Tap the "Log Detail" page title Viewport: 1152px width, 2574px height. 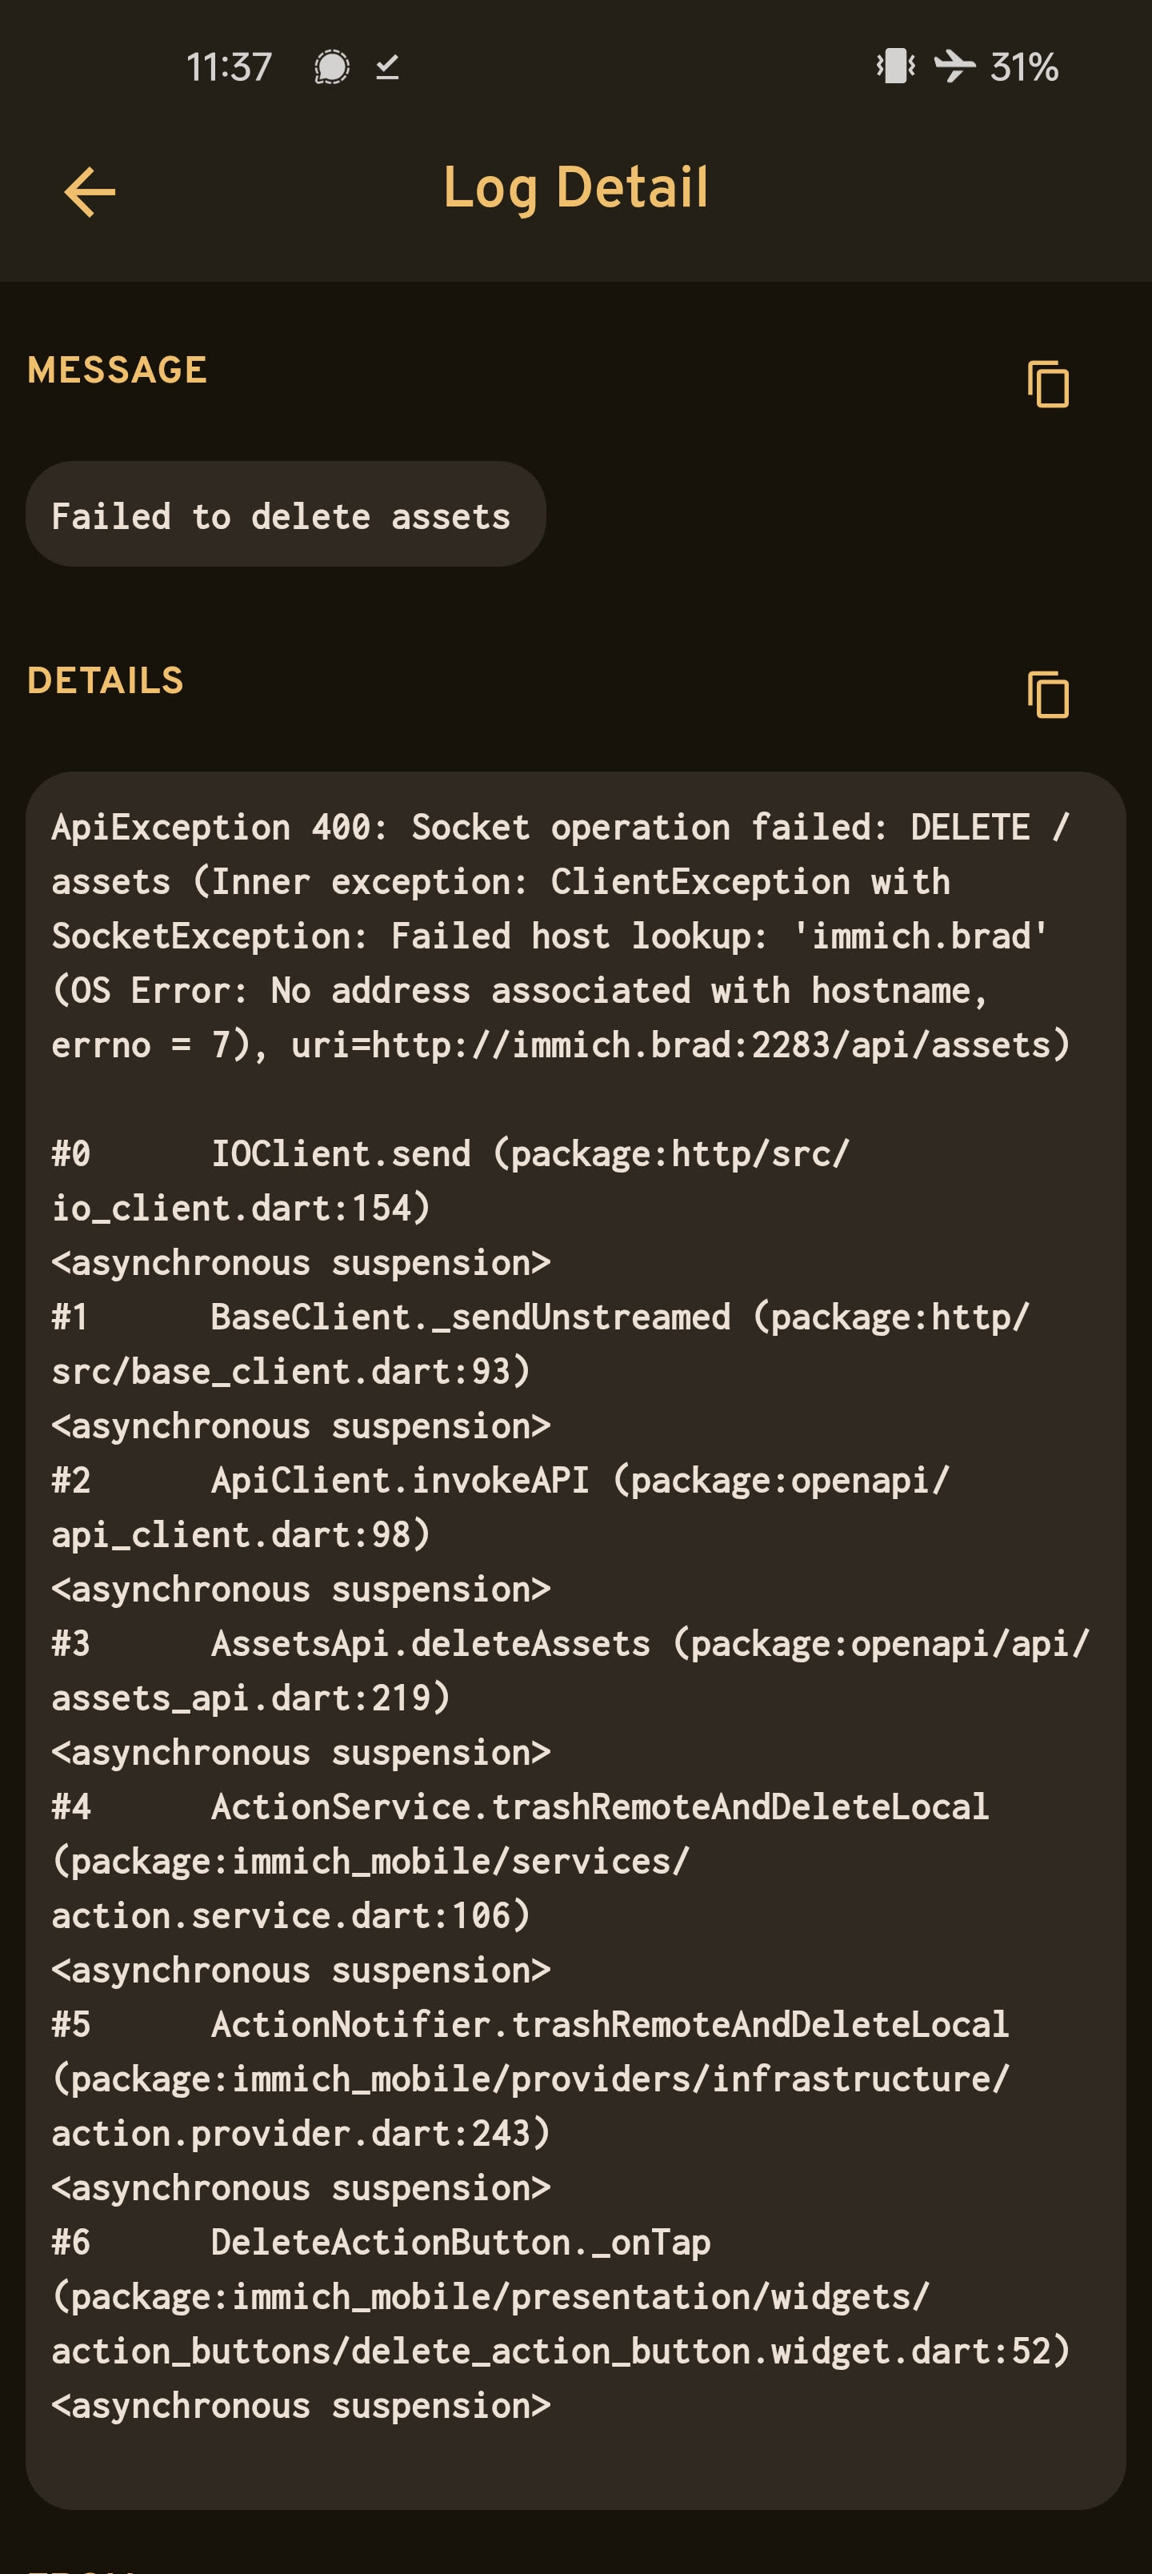[x=575, y=188]
